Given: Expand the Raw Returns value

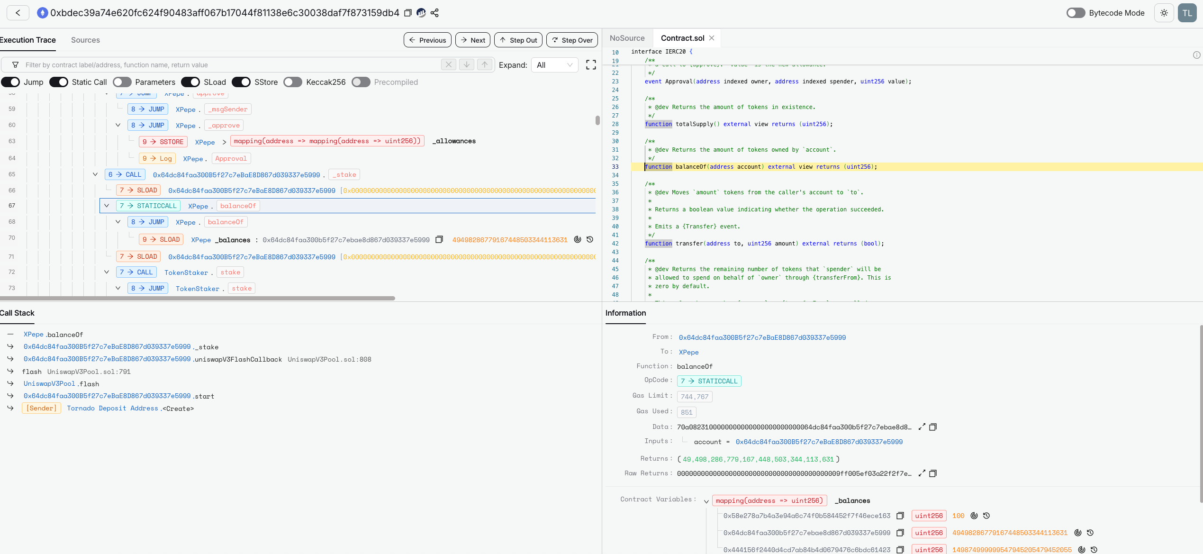Looking at the screenshot, I should coord(922,473).
